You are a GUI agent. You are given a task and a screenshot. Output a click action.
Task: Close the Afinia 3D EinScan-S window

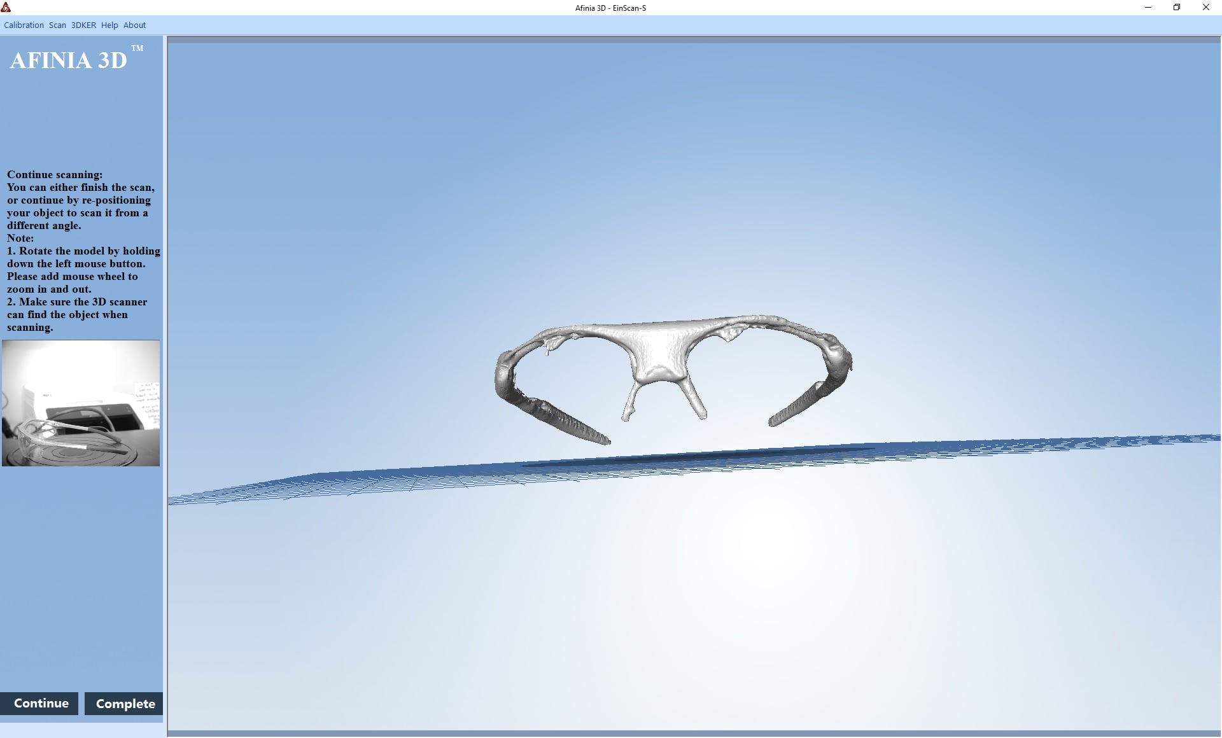(x=1205, y=8)
